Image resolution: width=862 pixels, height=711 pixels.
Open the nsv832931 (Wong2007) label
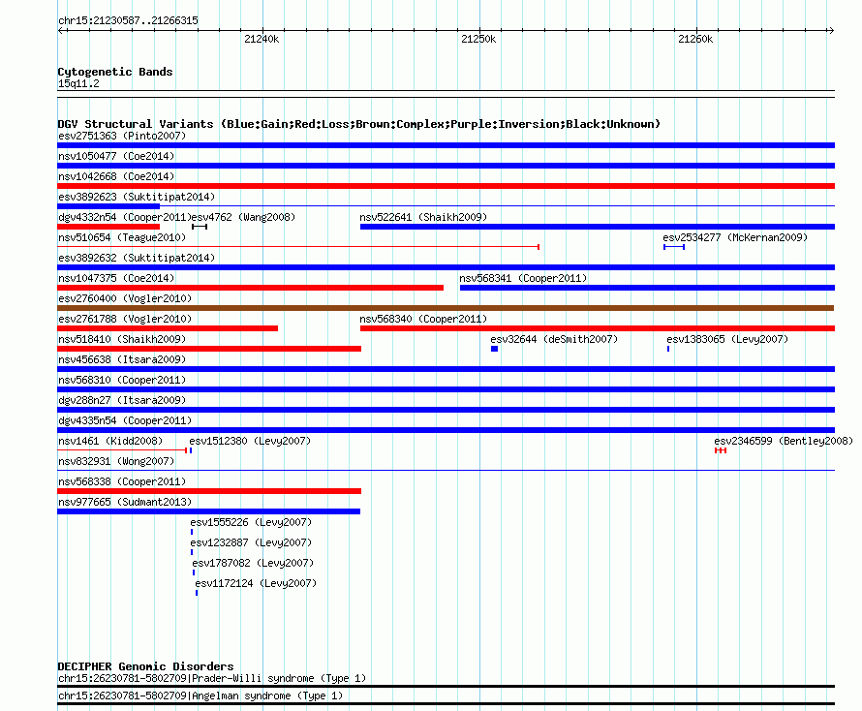(116, 461)
